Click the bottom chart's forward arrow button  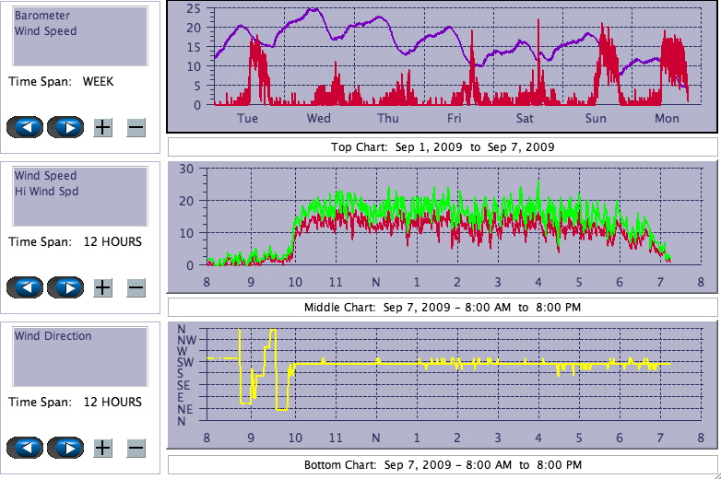pyautogui.click(x=65, y=448)
